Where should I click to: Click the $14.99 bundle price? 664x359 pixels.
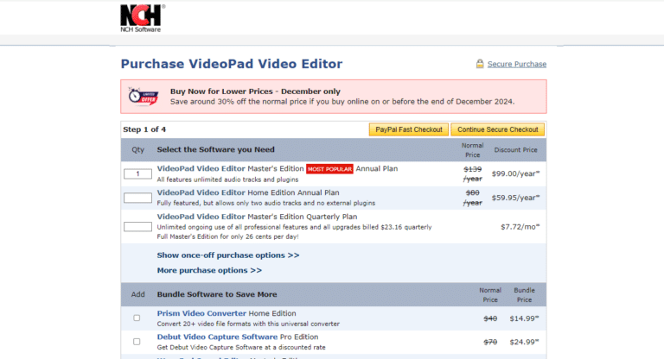coord(524,318)
